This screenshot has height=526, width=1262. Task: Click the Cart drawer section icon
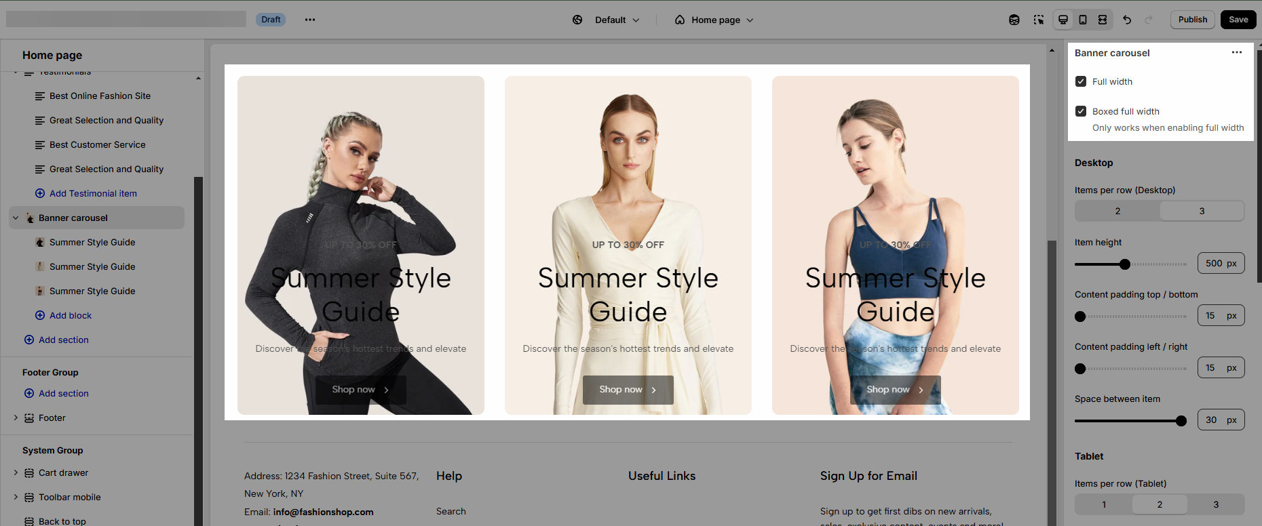click(29, 473)
